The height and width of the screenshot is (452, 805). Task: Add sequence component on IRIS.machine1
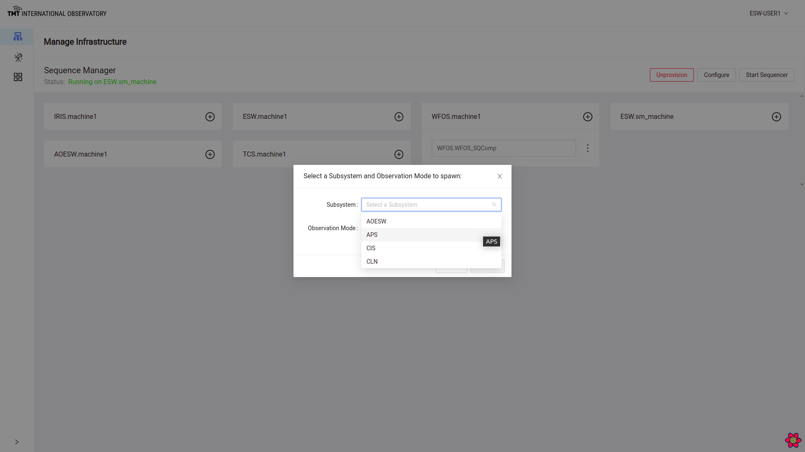210,117
